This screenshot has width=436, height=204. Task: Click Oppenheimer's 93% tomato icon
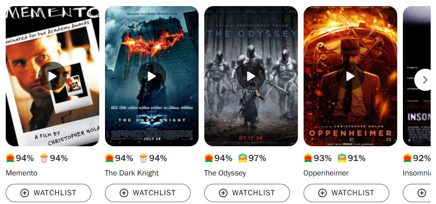(308, 158)
